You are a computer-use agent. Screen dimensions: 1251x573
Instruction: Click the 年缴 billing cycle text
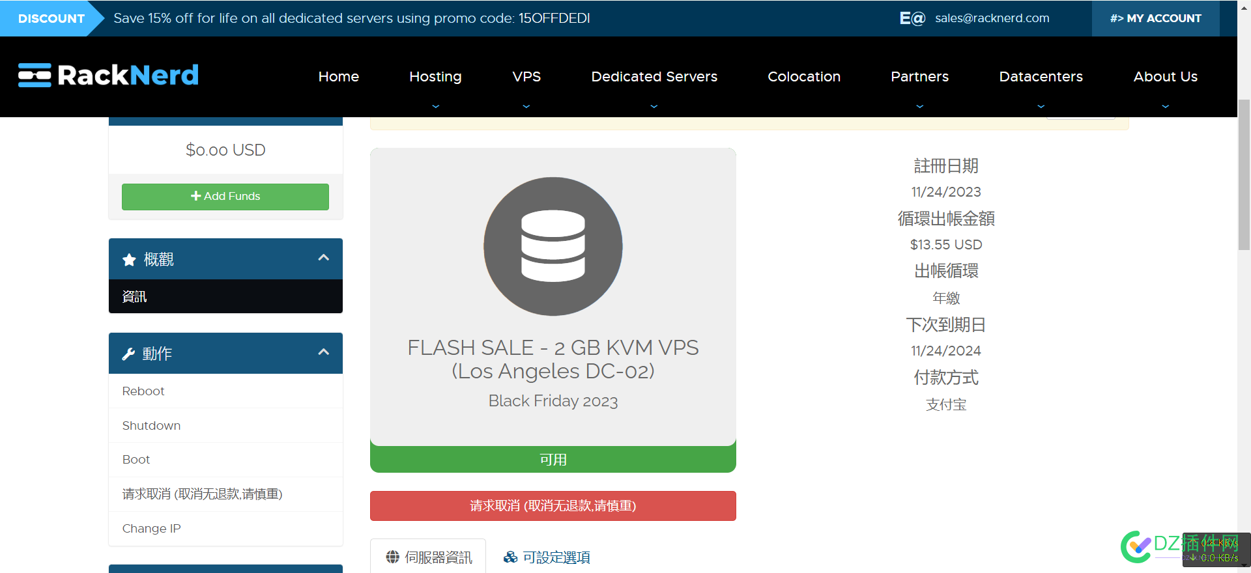(946, 298)
